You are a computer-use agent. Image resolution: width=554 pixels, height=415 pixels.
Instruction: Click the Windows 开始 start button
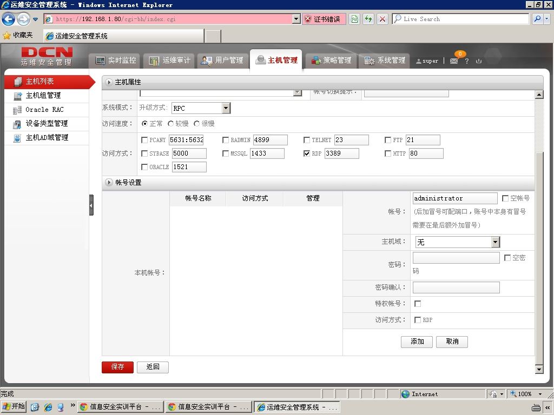[x=14, y=407]
